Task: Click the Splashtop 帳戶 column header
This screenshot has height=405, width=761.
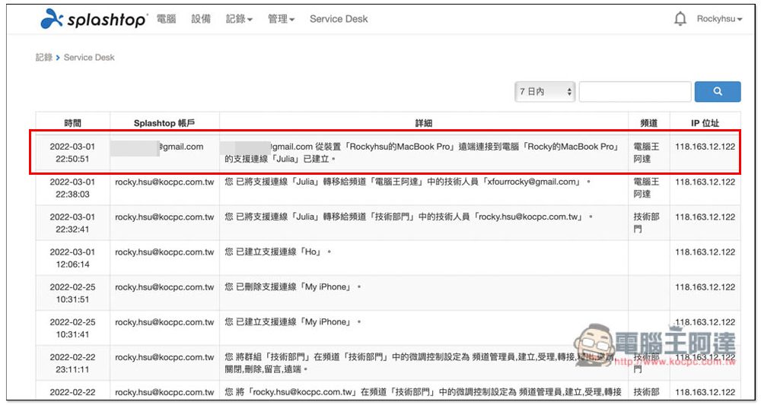Action: pos(164,122)
